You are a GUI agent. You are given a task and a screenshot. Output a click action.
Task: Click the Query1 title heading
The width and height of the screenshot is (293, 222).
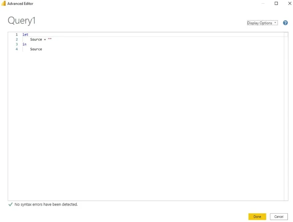click(22, 20)
